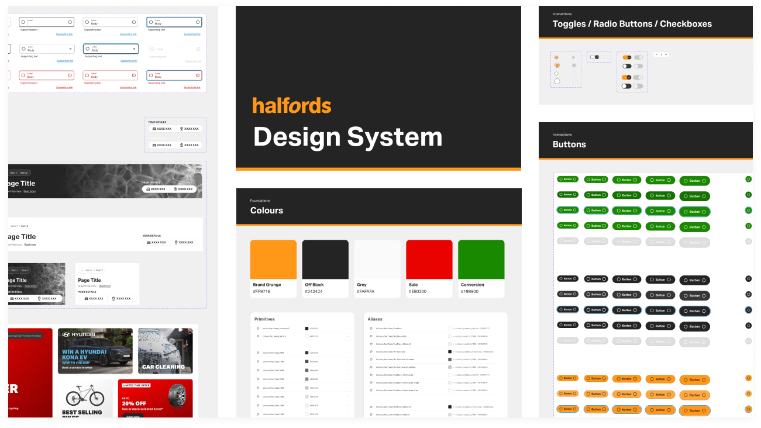Click the car icon in the dark hero banner

pyautogui.click(x=148, y=189)
